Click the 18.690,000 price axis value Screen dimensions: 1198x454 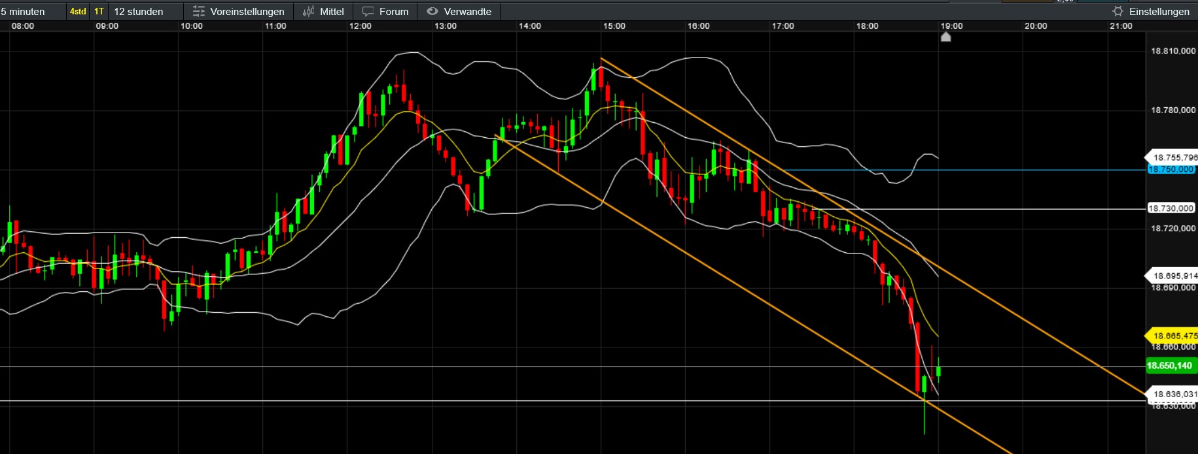coord(1173,288)
